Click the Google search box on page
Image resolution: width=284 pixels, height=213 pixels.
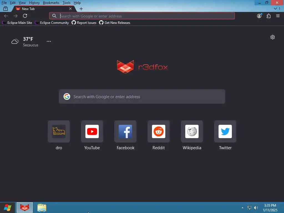142,97
